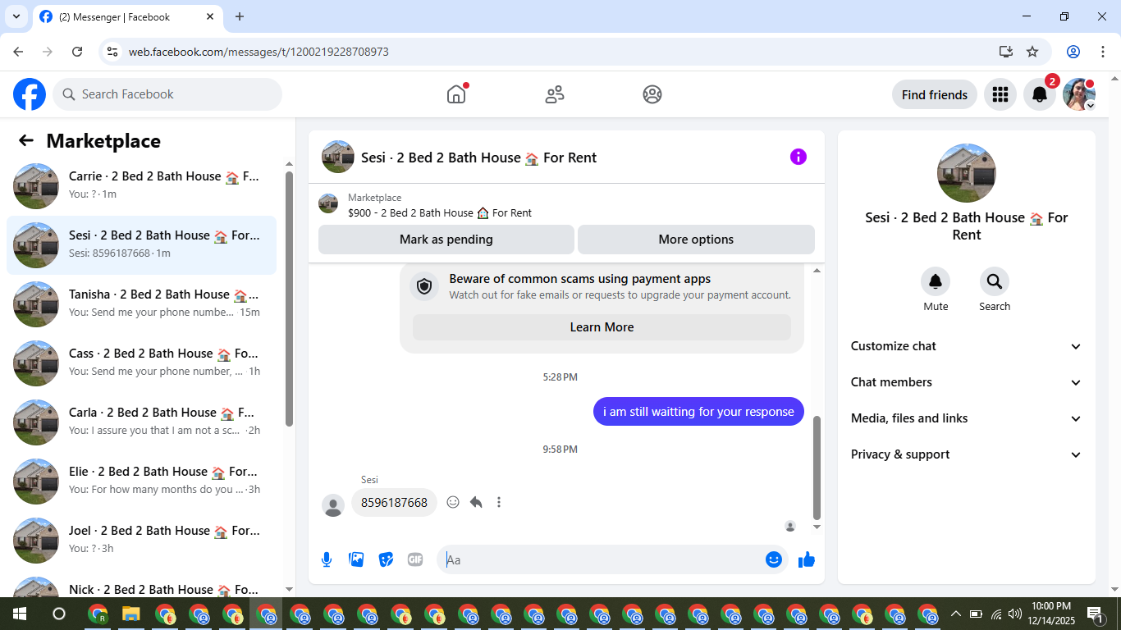The height and width of the screenshot is (630, 1121).
Task: Click the browser address bar URL
Action: click(259, 52)
